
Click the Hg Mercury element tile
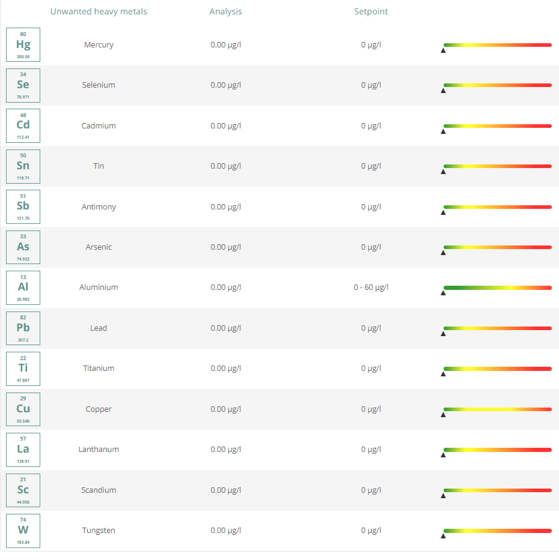23,44
